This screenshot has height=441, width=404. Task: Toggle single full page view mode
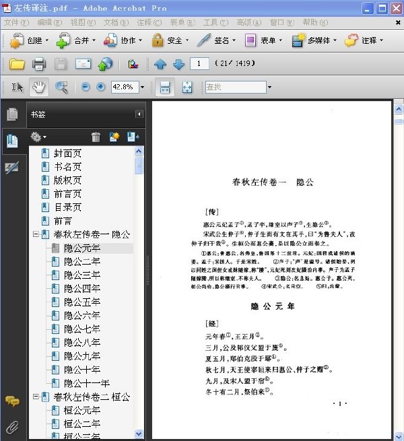(187, 87)
